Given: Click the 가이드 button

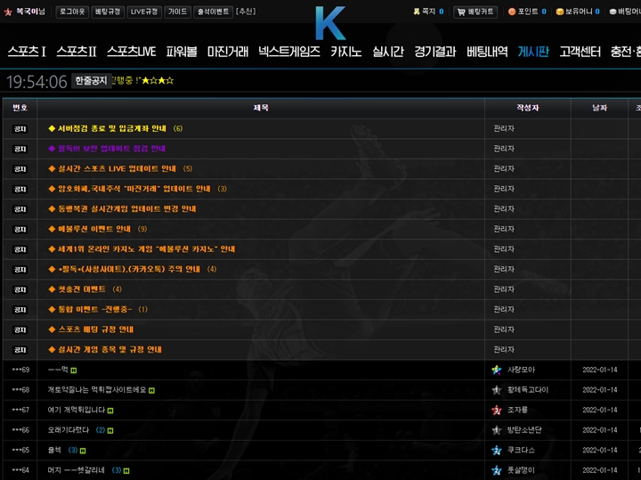Looking at the screenshot, I should tap(177, 12).
